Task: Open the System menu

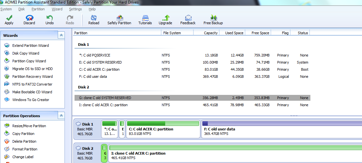Action: [6, 9]
